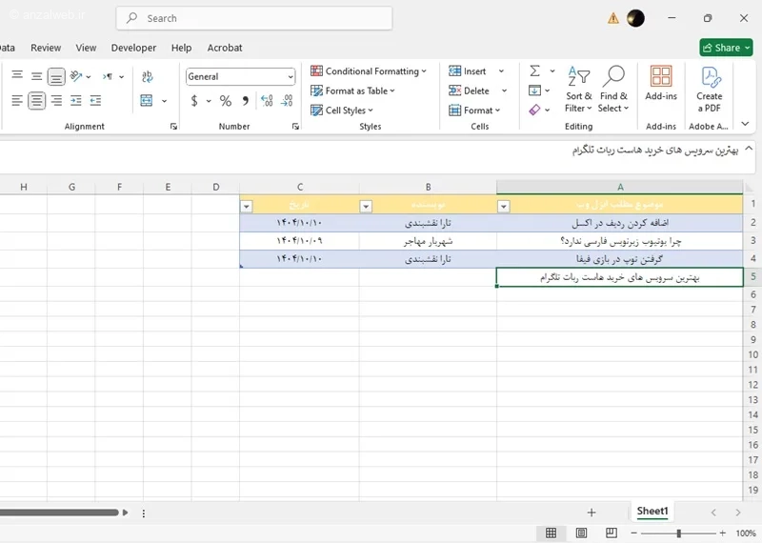Select the Sheet1 tab
762x543 pixels.
pyautogui.click(x=652, y=512)
